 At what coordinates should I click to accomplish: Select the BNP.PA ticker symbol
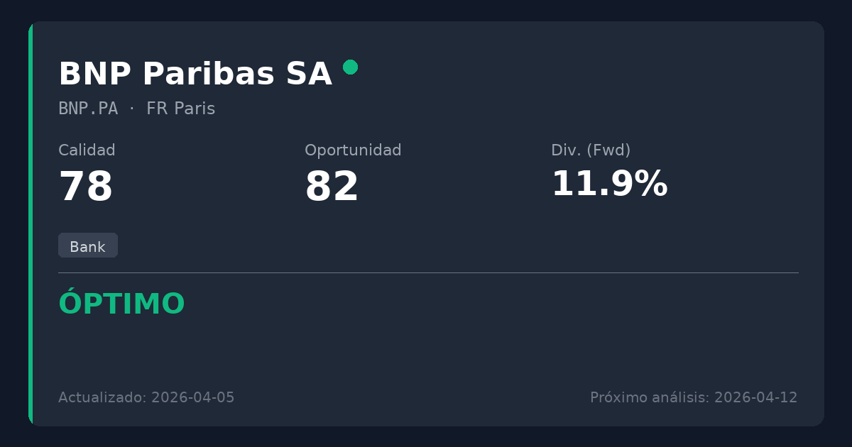pyautogui.click(x=88, y=109)
